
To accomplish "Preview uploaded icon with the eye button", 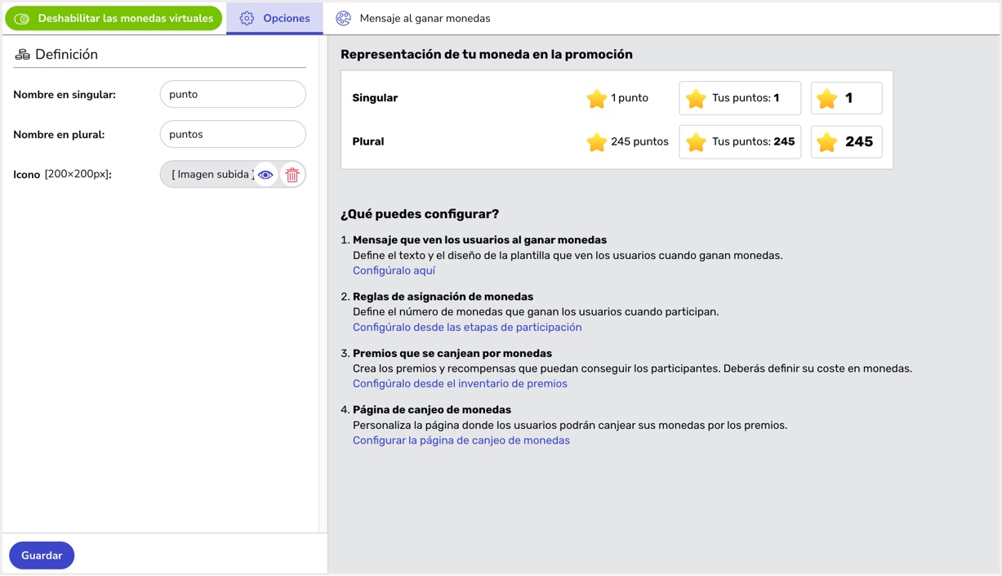I will (x=265, y=175).
